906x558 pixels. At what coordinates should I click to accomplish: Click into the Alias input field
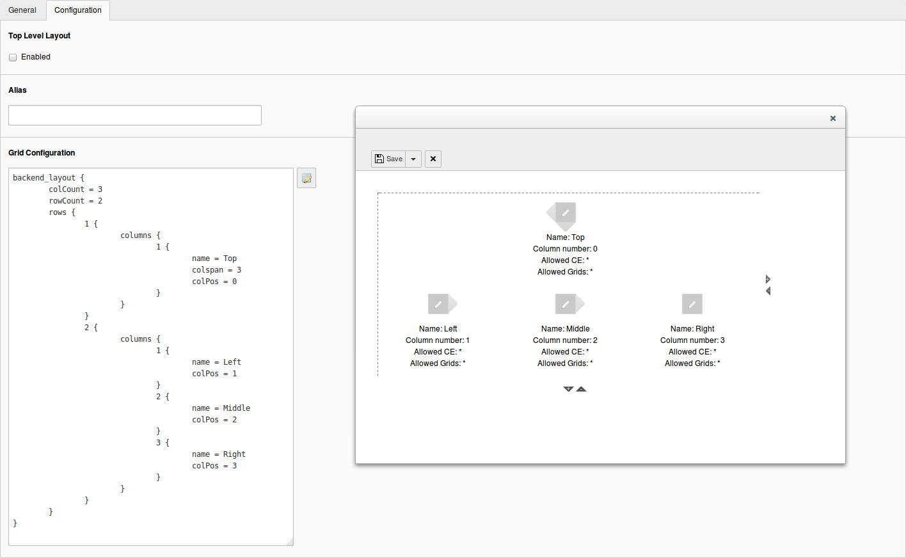coord(135,115)
